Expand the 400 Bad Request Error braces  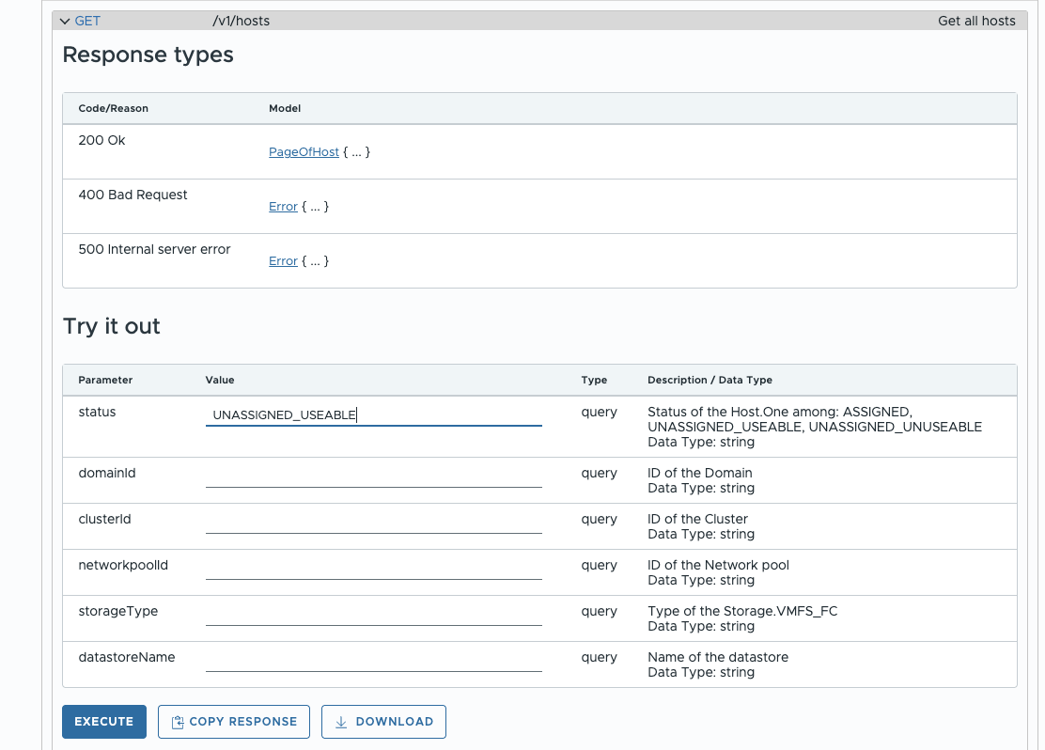point(315,207)
